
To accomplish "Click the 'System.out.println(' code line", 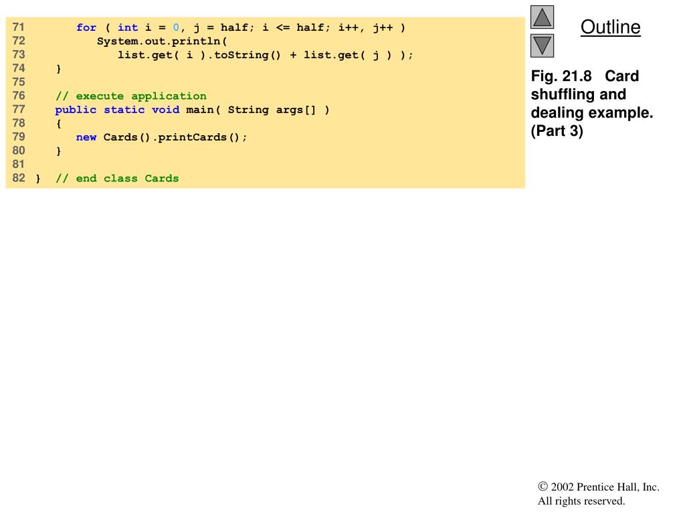I will click(x=162, y=41).
